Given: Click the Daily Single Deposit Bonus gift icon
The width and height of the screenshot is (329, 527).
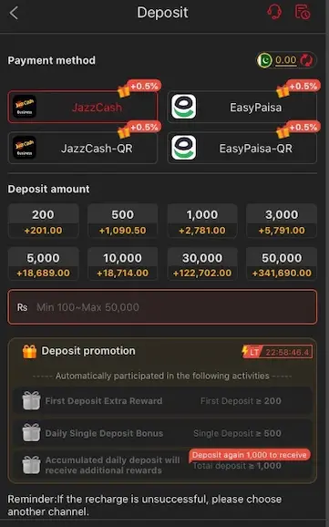Looking at the screenshot, I should point(31,433).
